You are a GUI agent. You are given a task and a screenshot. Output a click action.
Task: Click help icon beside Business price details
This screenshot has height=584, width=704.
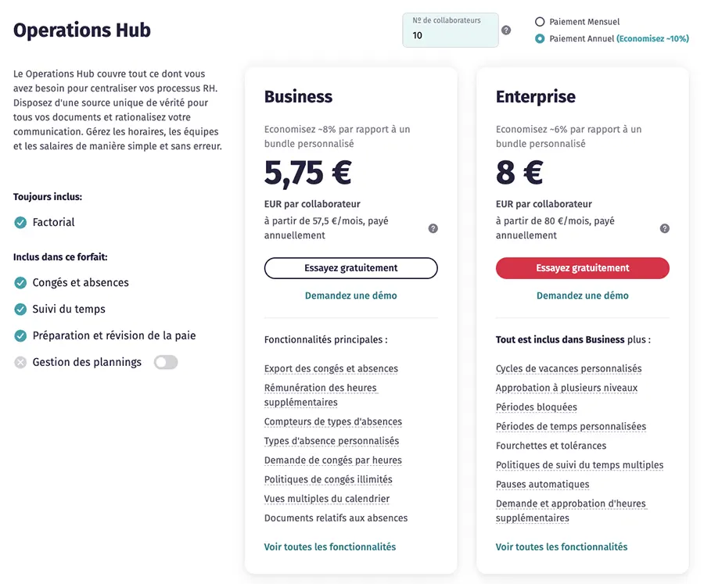coord(433,228)
